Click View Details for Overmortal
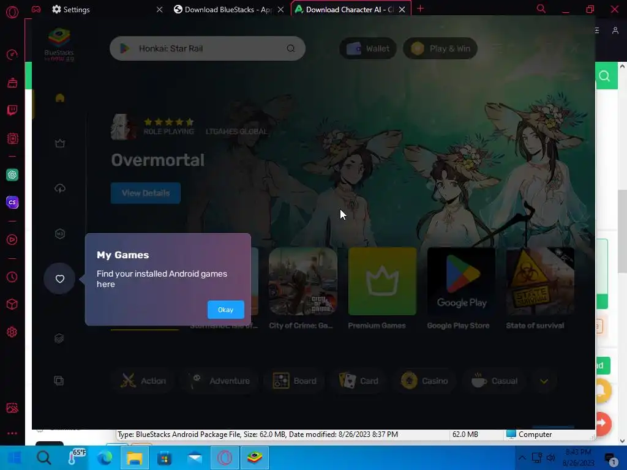This screenshot has width=627, height=470. click(x=146, y=193)
